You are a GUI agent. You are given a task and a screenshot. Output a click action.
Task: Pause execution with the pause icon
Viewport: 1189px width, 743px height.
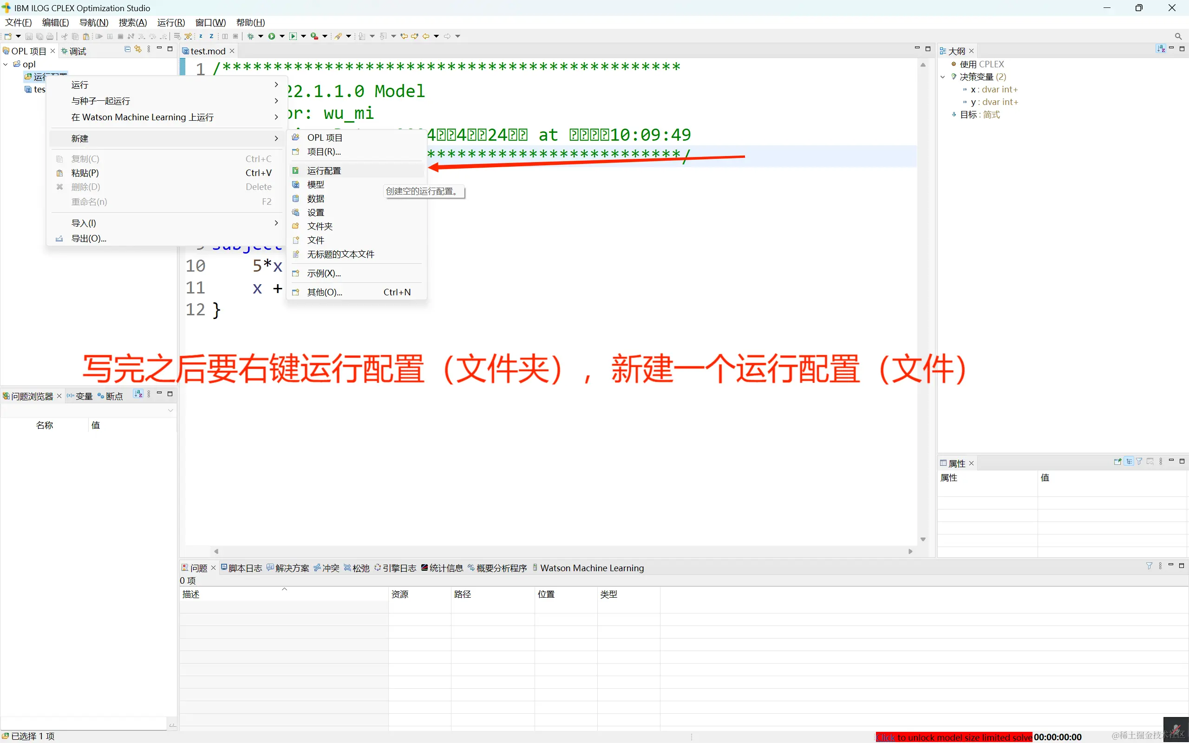[110, 36]
